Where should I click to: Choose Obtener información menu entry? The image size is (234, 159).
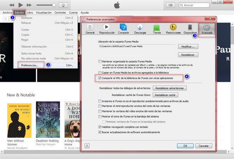[x=46, y=46]
